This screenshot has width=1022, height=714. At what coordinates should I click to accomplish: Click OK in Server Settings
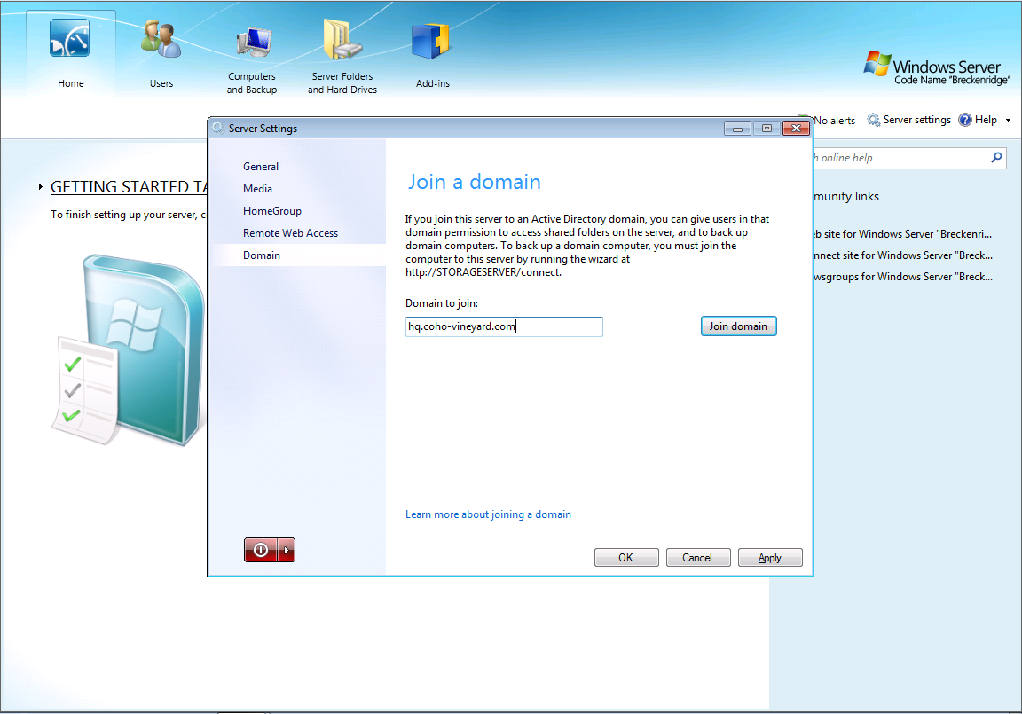click(x=626, y=558)
